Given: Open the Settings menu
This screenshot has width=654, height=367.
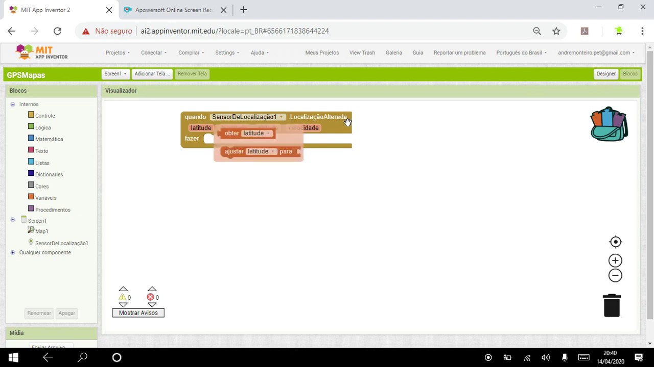Looking at the screenshot, I should [x=227, y=53].
